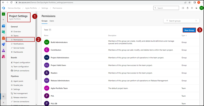The height and width of the screenshot is (106, 204).
Task: Open the Repos hub icon
Action: [x=3, y=38]
